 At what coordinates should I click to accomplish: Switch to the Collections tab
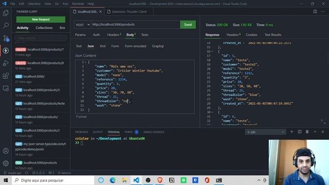tap(44, 28)
